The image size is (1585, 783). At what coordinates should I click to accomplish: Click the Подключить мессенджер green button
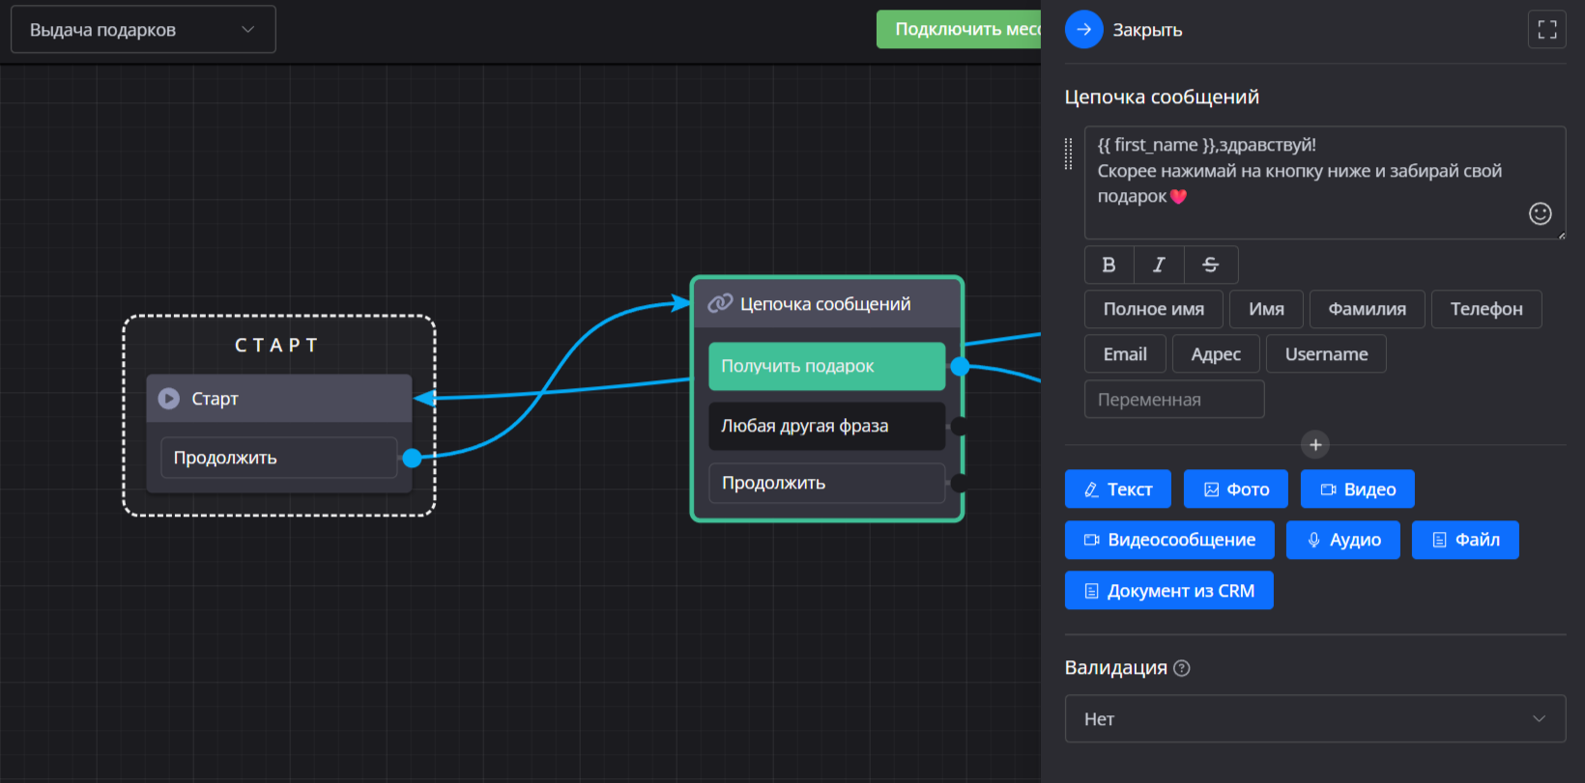[958, 30]
